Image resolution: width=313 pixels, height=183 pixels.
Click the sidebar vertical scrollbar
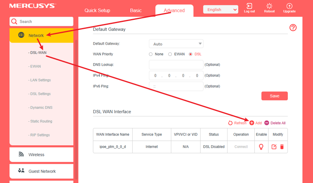(x=76, y=110)
